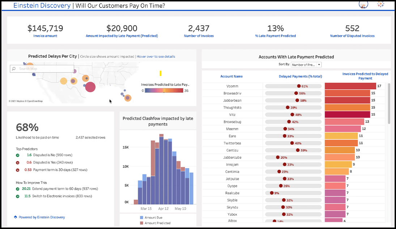Viewport: 396px width, 229px height.
Task: Click the Apr 12 axis label
Action: [x=163, y=208]
